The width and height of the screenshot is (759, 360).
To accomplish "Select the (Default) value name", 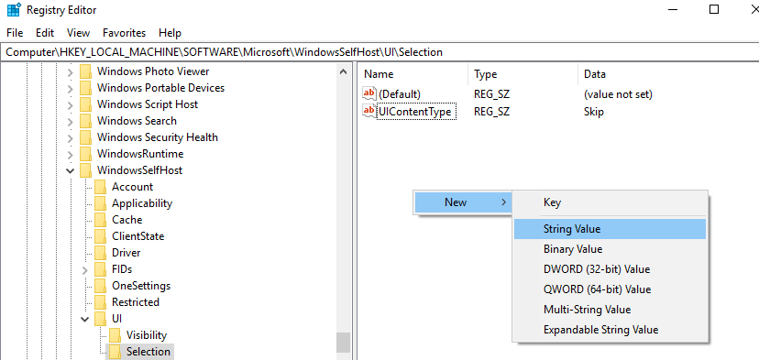I will (400, 93).
